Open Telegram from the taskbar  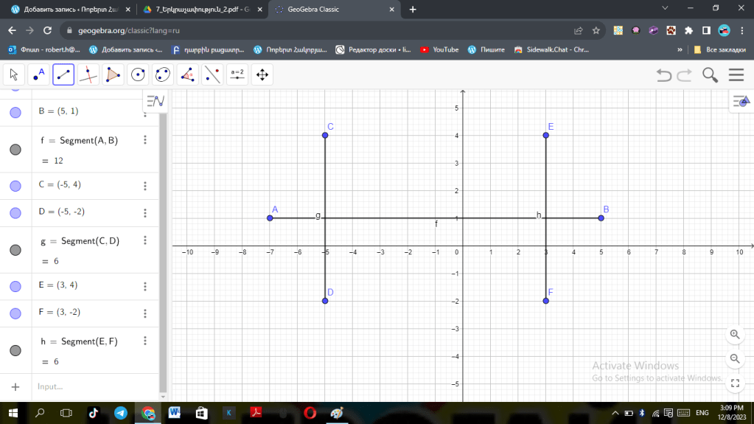coord(120,413)
